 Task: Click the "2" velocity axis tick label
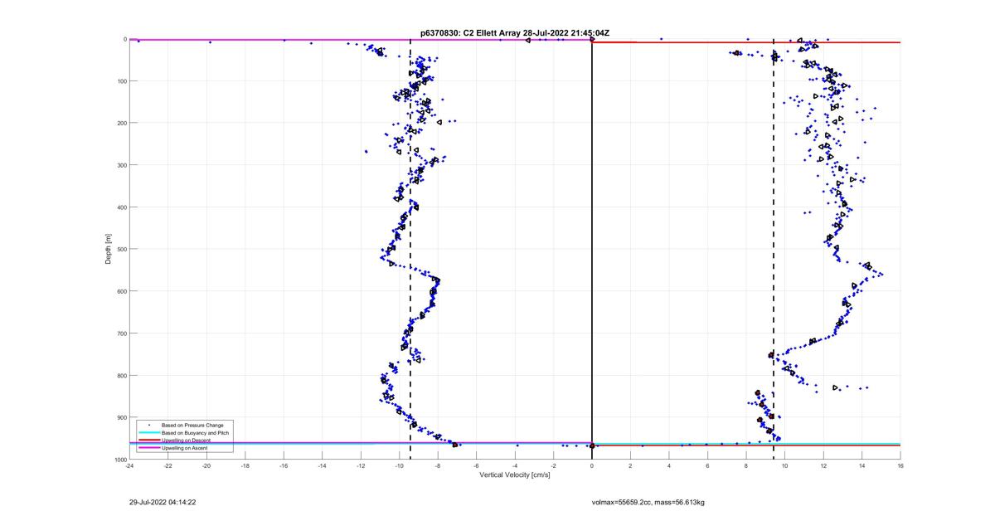(631, 466)
